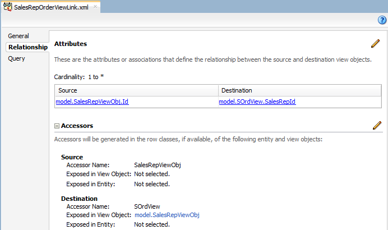Select the Destination accessor name SOrdView
Viewport: 388px width, 230px height.
pos(146,206)
